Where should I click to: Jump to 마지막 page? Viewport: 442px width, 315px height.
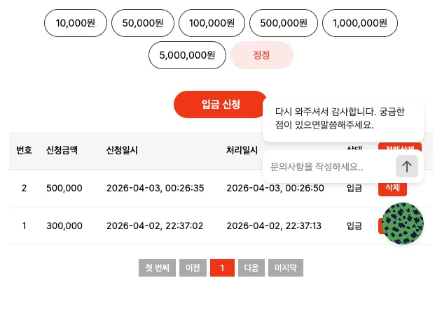[x=286, y=268]
